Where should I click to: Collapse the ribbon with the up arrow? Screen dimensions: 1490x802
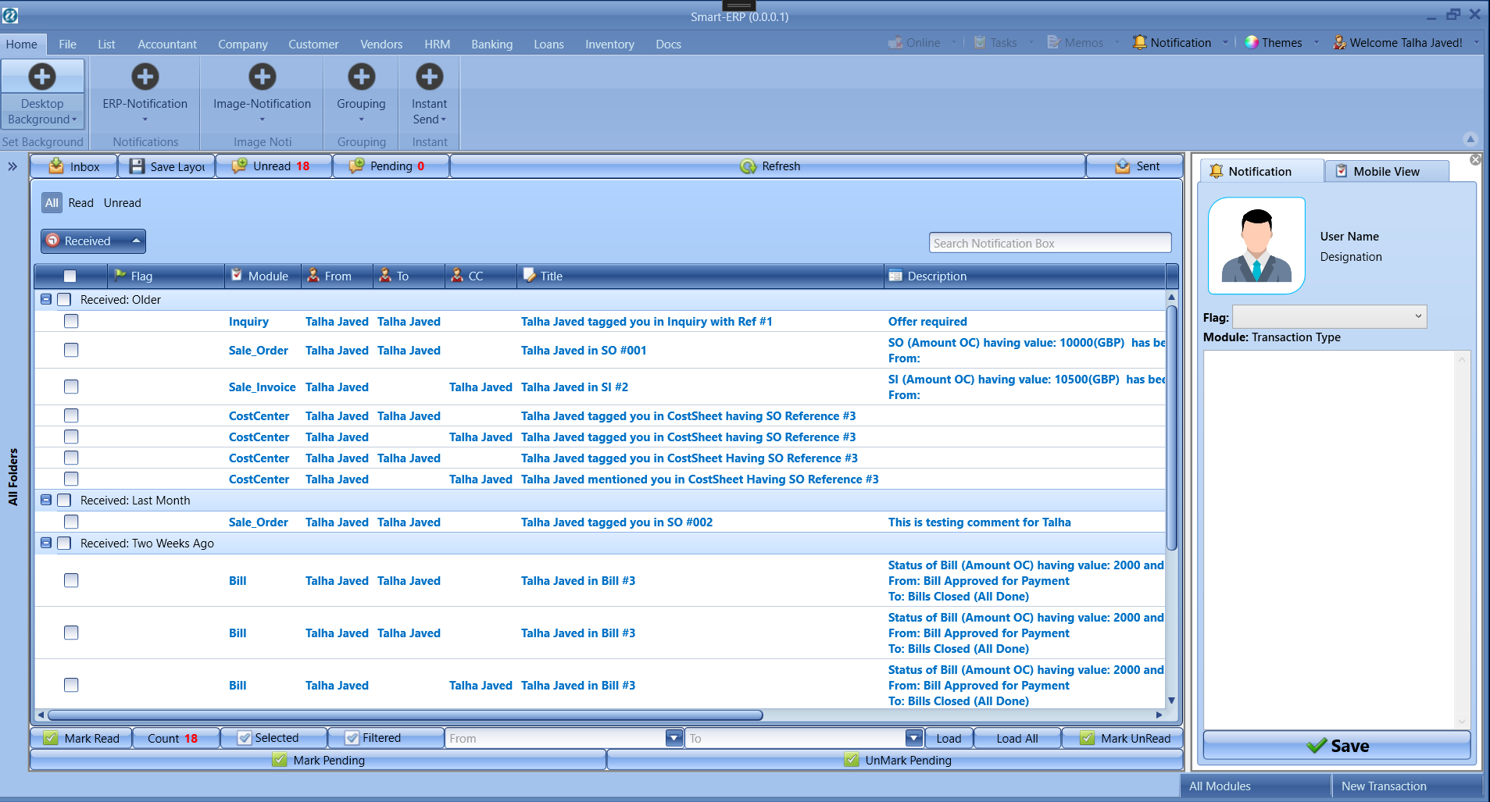click(x=1470, y=139)
